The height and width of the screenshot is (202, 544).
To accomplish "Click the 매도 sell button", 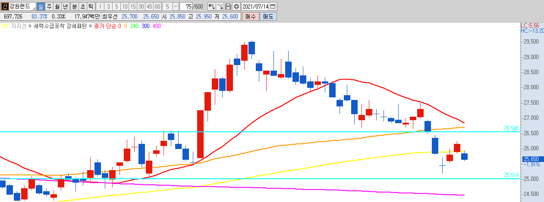I will (268, 16).
